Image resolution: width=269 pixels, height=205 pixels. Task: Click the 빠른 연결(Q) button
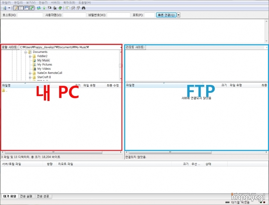click(x=166, y=15)
